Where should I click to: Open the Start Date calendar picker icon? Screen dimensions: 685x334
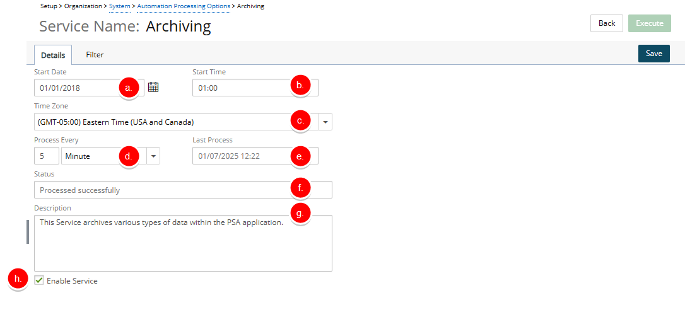(153, 88)
